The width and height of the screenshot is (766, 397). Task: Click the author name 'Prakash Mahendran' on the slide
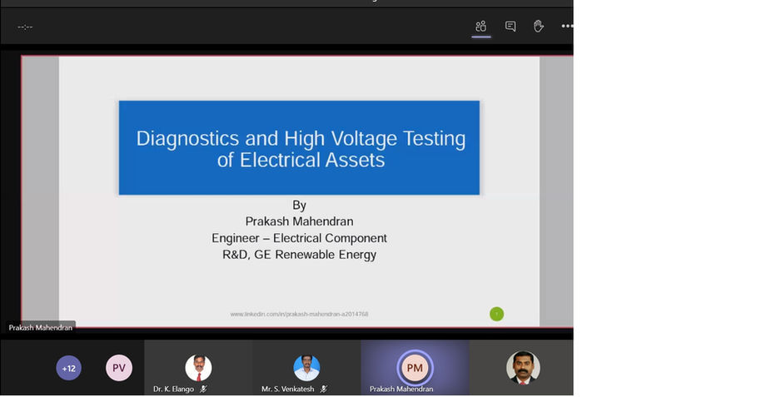(x=299, y=221)
